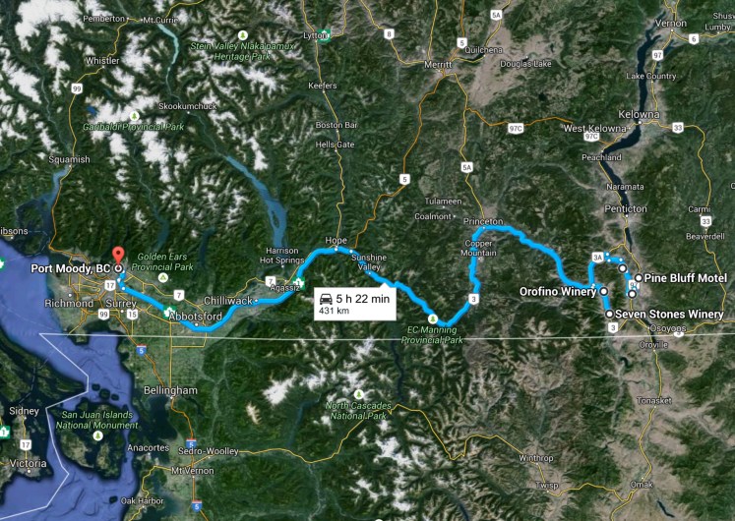Click the Port Moody, BC label
The image size is (735, 521).
tap(70, 268)
